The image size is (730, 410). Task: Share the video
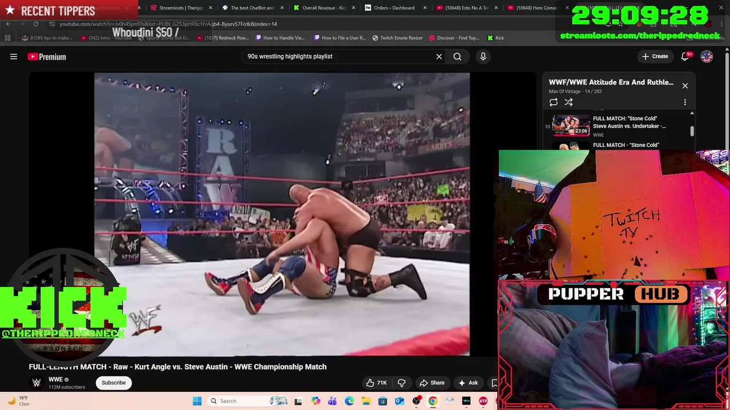432,383
